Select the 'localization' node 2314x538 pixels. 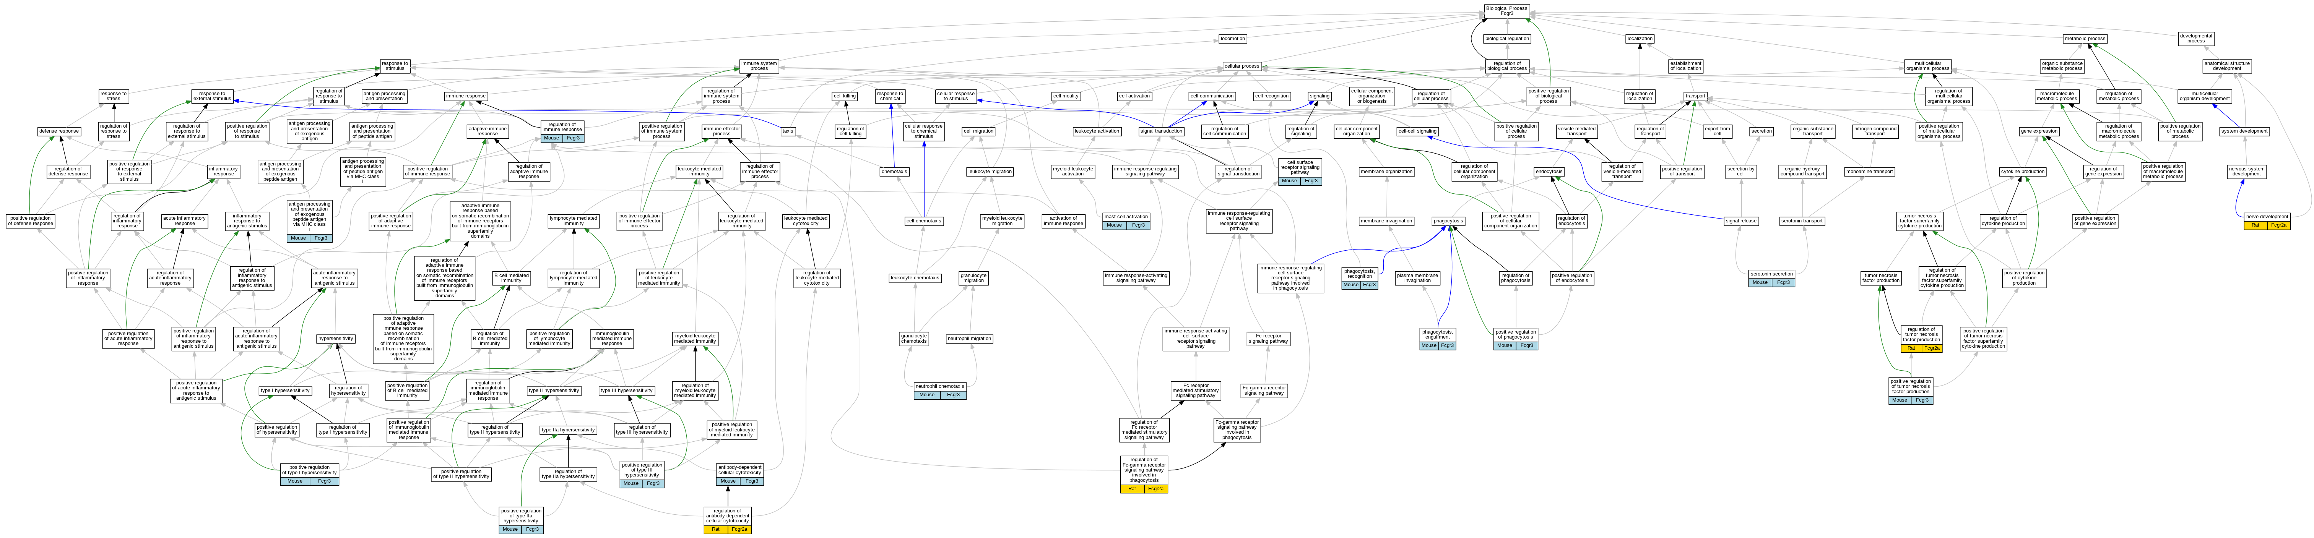(1640, 39)
